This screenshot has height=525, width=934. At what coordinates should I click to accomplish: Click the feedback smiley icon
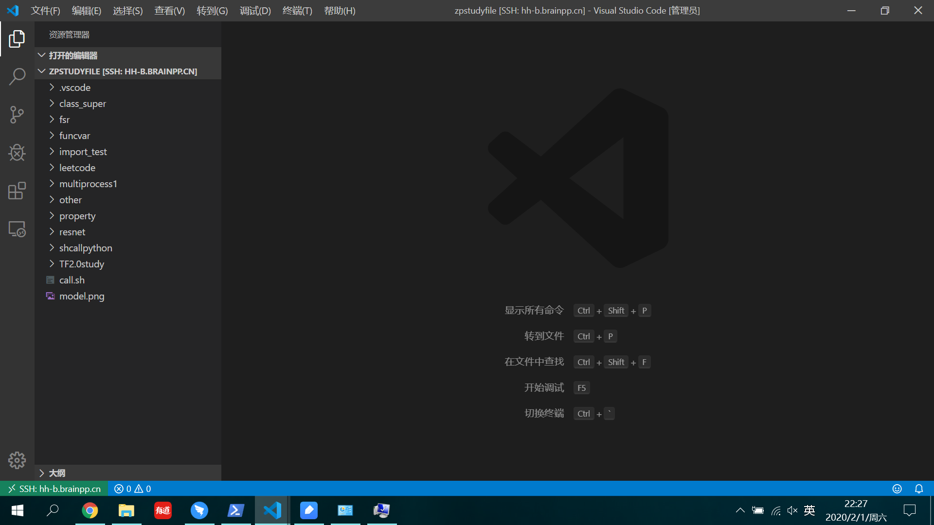(x=897, y=489)
